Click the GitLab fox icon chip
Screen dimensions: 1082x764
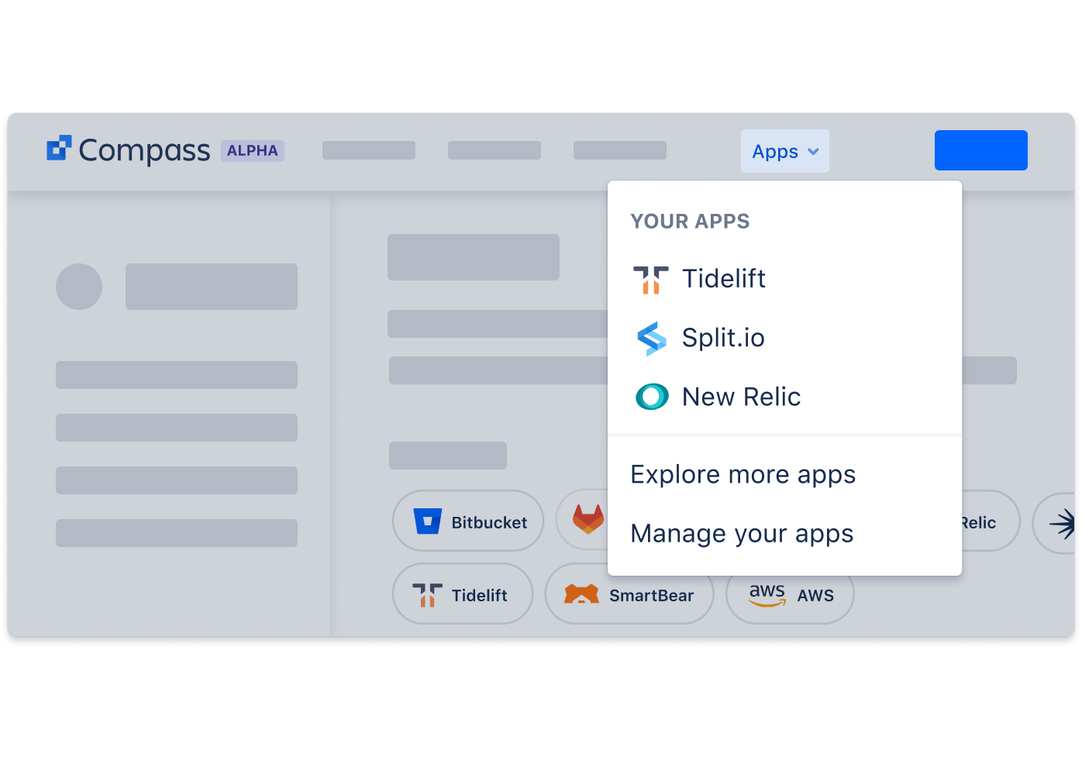(x=583, y=520)
